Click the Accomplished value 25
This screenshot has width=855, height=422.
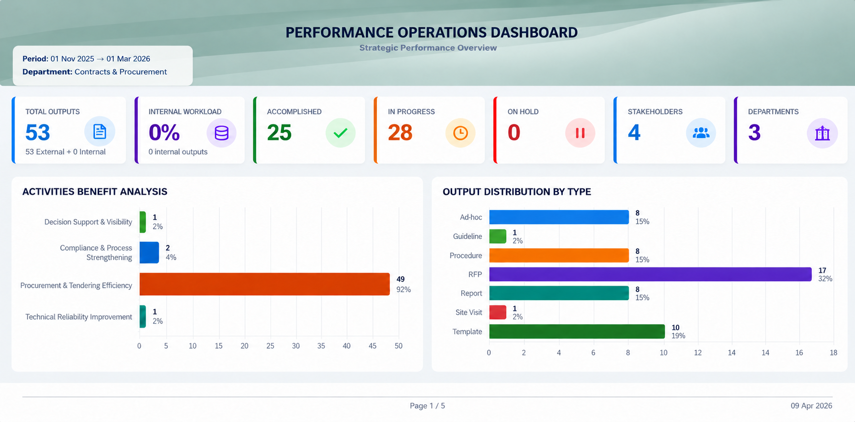tap(279, 133)
